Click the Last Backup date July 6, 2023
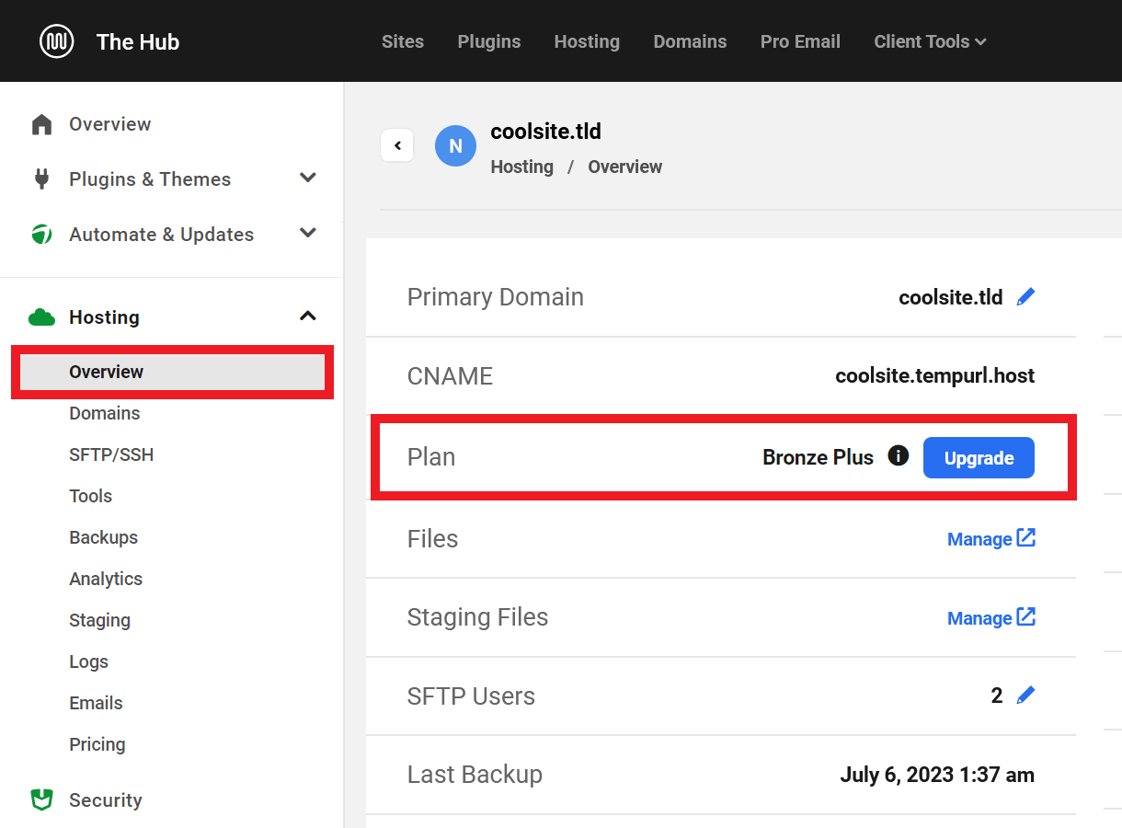This screenshot has height=828, width=1122. [937, 775]
